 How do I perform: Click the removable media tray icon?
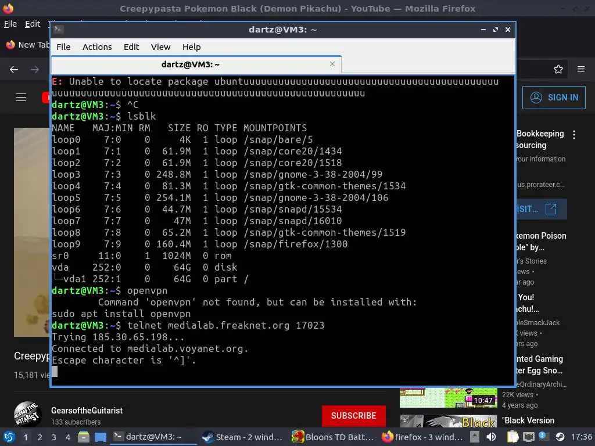pos(474,437)
